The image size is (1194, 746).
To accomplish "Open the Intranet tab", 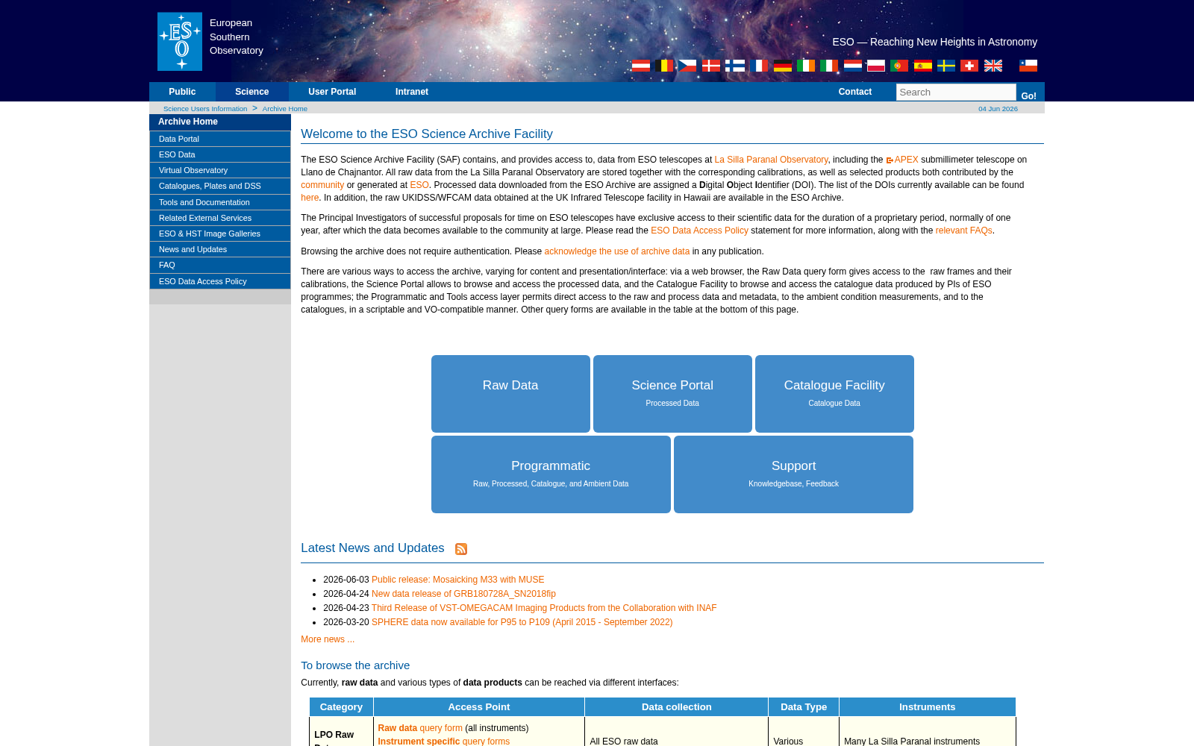I will pyautogui.click(x=412, y=92).
